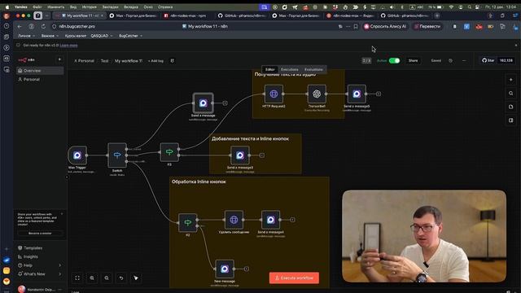Image resolution: width=521 pixels, height=293 pixels.
Task: Add a node after Send a message5 via its plus connector
Action: 379,94
